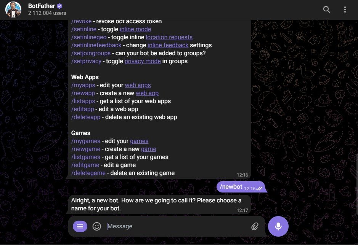Click the BotFather profile avatar
This screenshot has height=245, width=358.
(13, 10)
